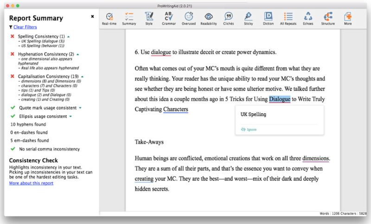Select the Diction report icon
Image resolution: width=371 pixels, height=224 pixels.
268,18
